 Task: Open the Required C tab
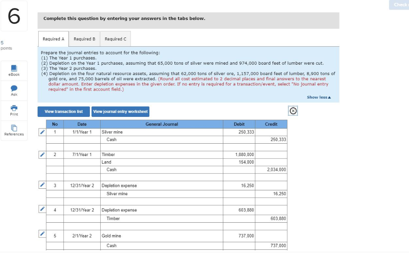pyautogui.click(x=115, y=39)
